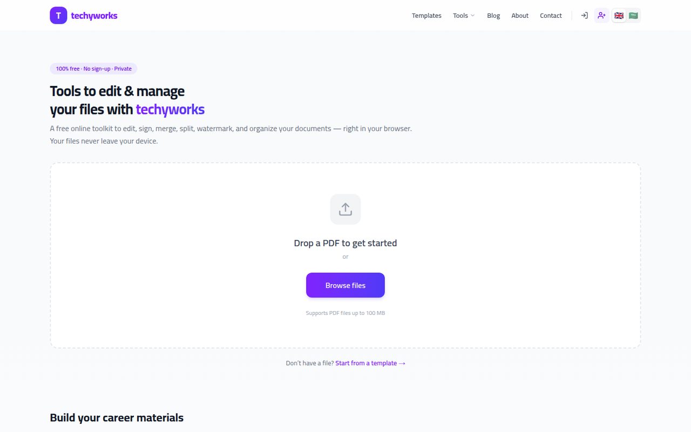Image resolution: width=691 pixels, height=432 pixels.
Task: Click the upload tray icon
Action: (345, 209)
